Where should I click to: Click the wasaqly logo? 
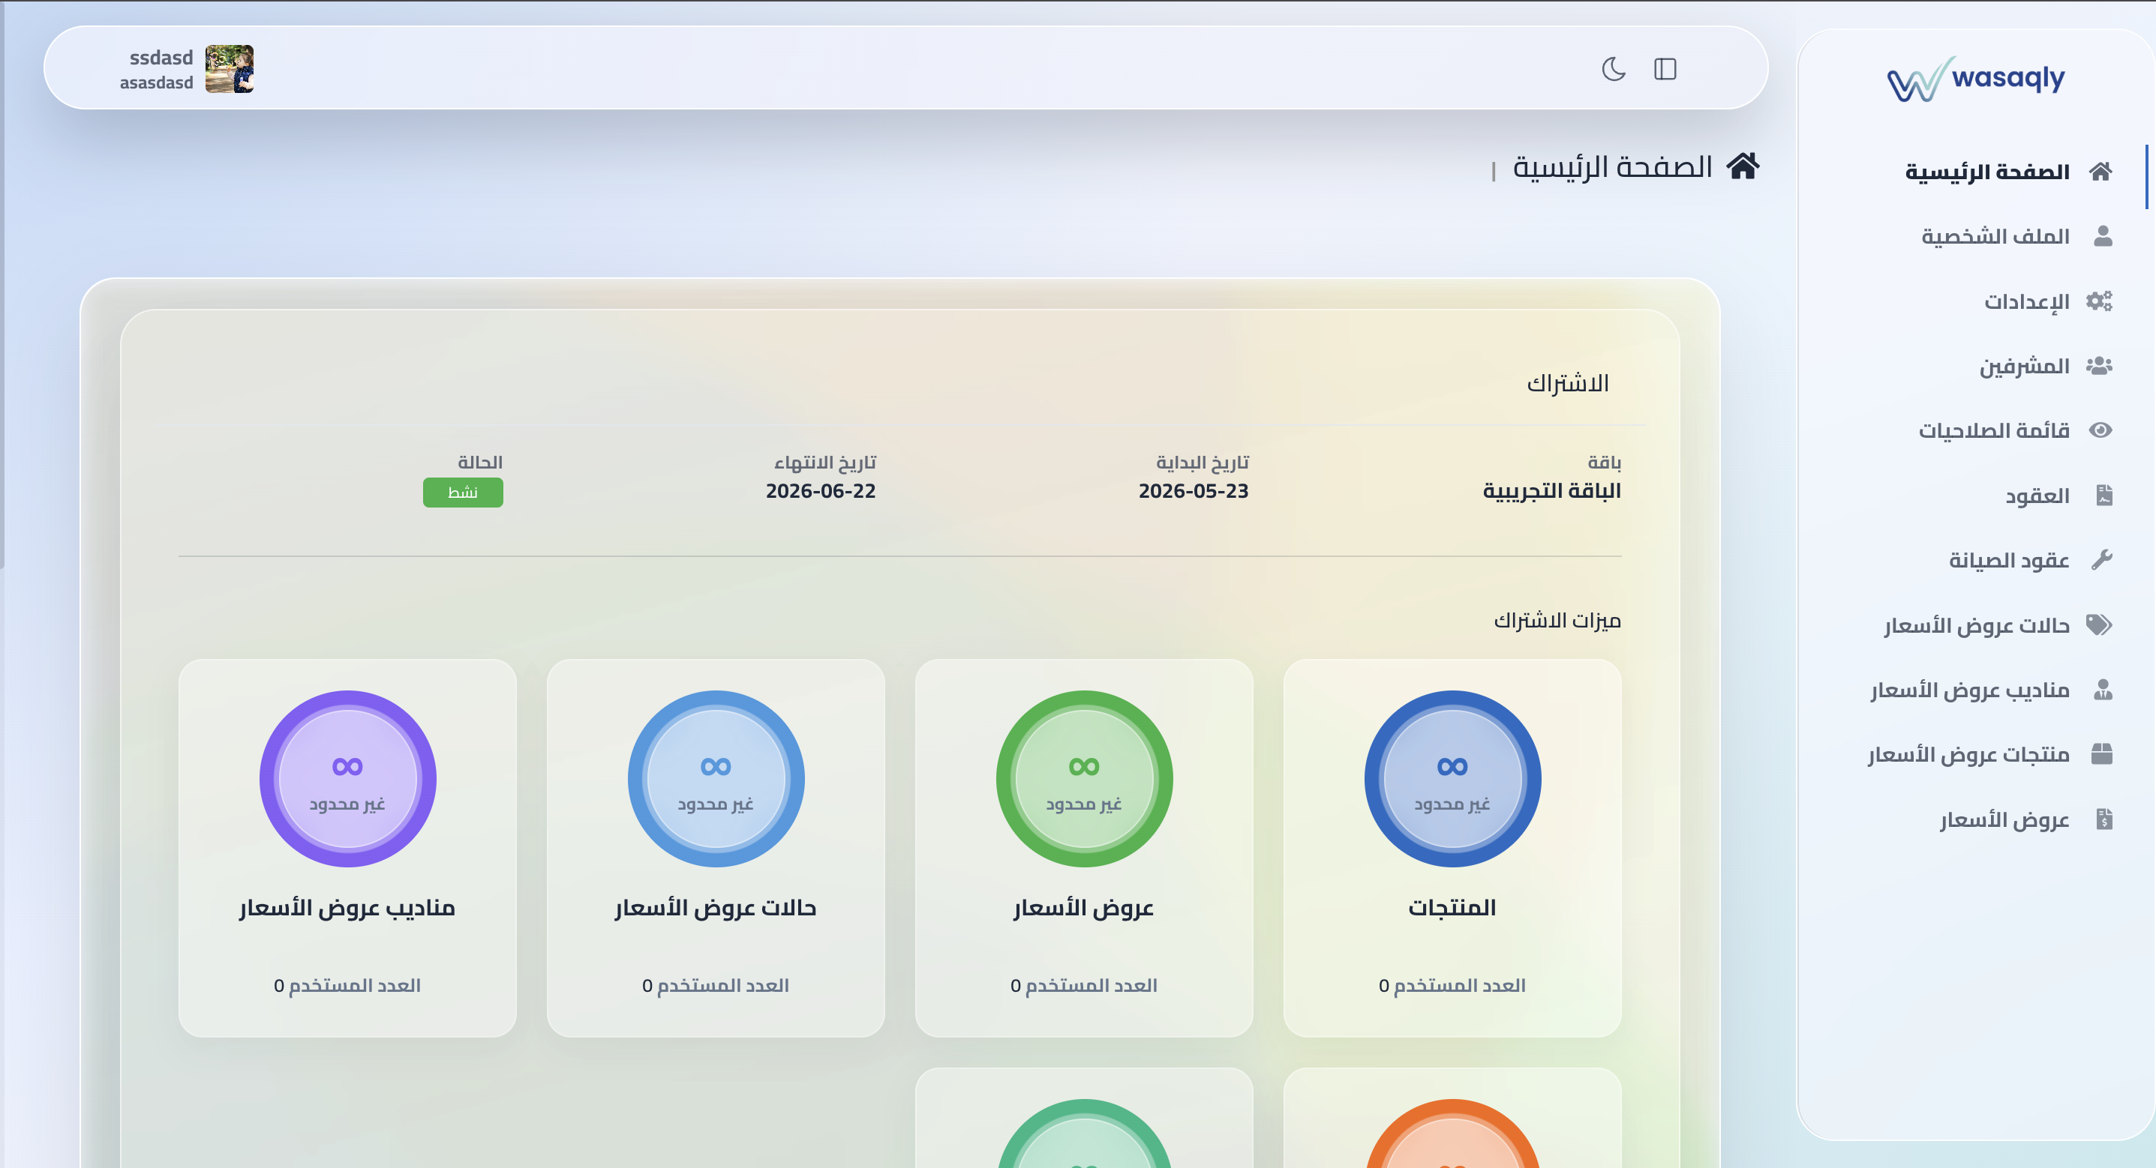point(1976,79)
